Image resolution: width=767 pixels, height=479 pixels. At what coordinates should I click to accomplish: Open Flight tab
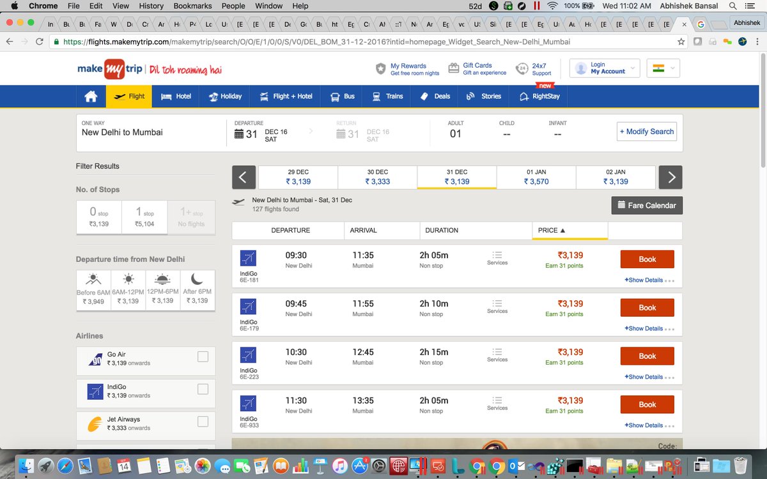tap(129, 96)
